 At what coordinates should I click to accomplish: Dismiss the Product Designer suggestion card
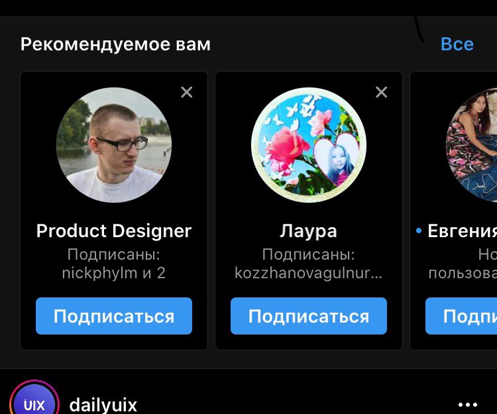pyautogui.click(x=187, y=93)
